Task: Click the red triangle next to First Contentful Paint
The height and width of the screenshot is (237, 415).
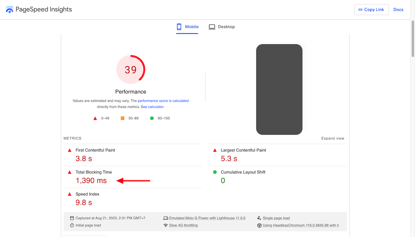Action: pos(69,150)
